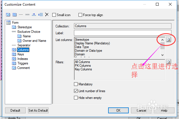Select All Columns filter
179x119 pixels.
pyautogui.click(x=82, y=62)
